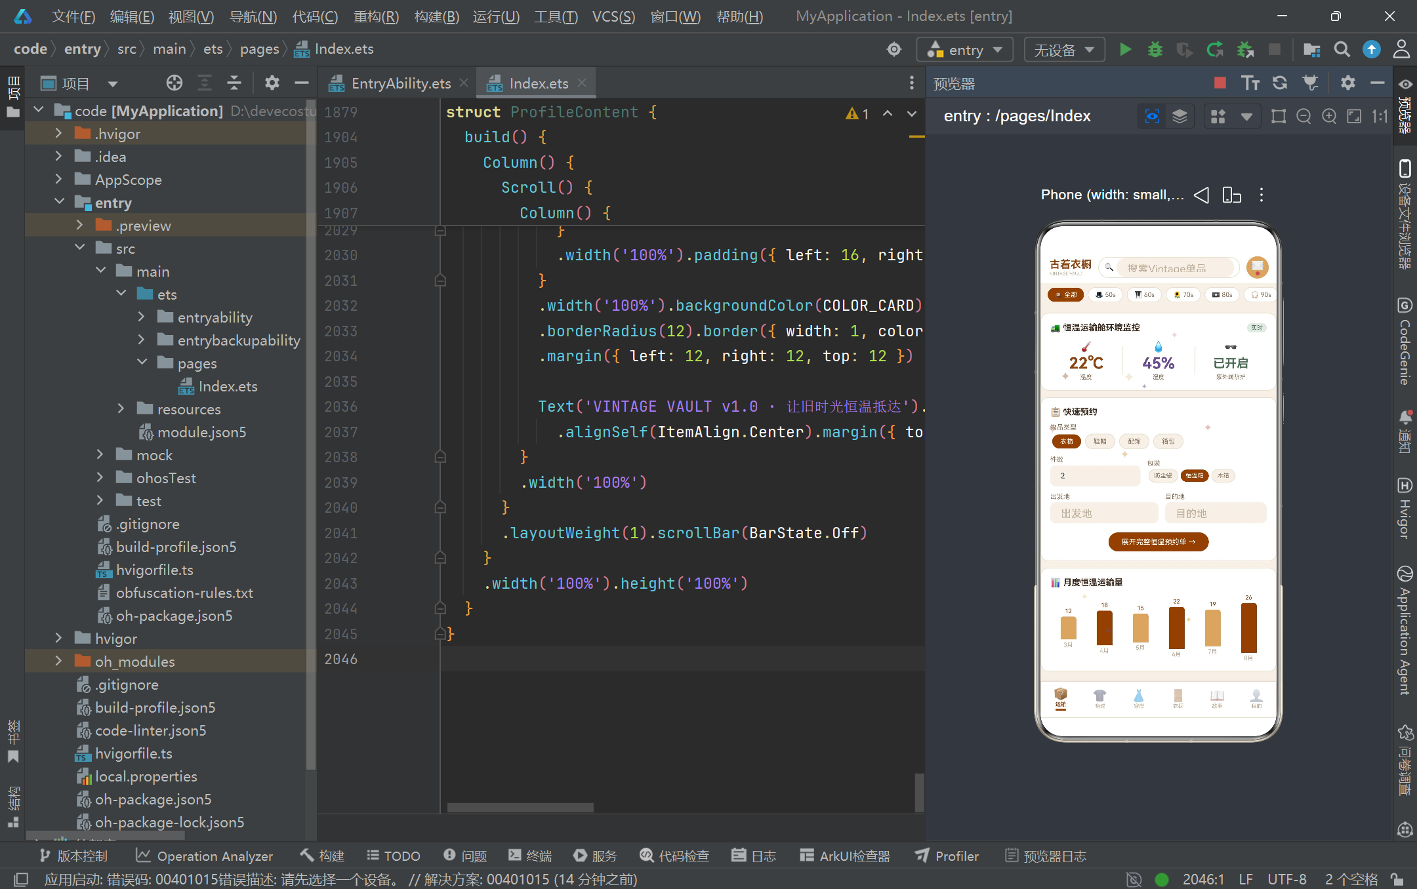1417x889 pixels.
Task: Click the 展开完整恒温预约单 button in preview
Action: (x=1159, y=542)
